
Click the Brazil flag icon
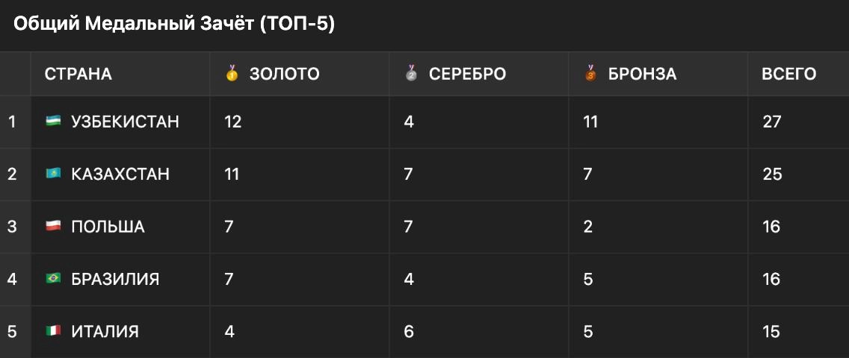click(53, 279)
